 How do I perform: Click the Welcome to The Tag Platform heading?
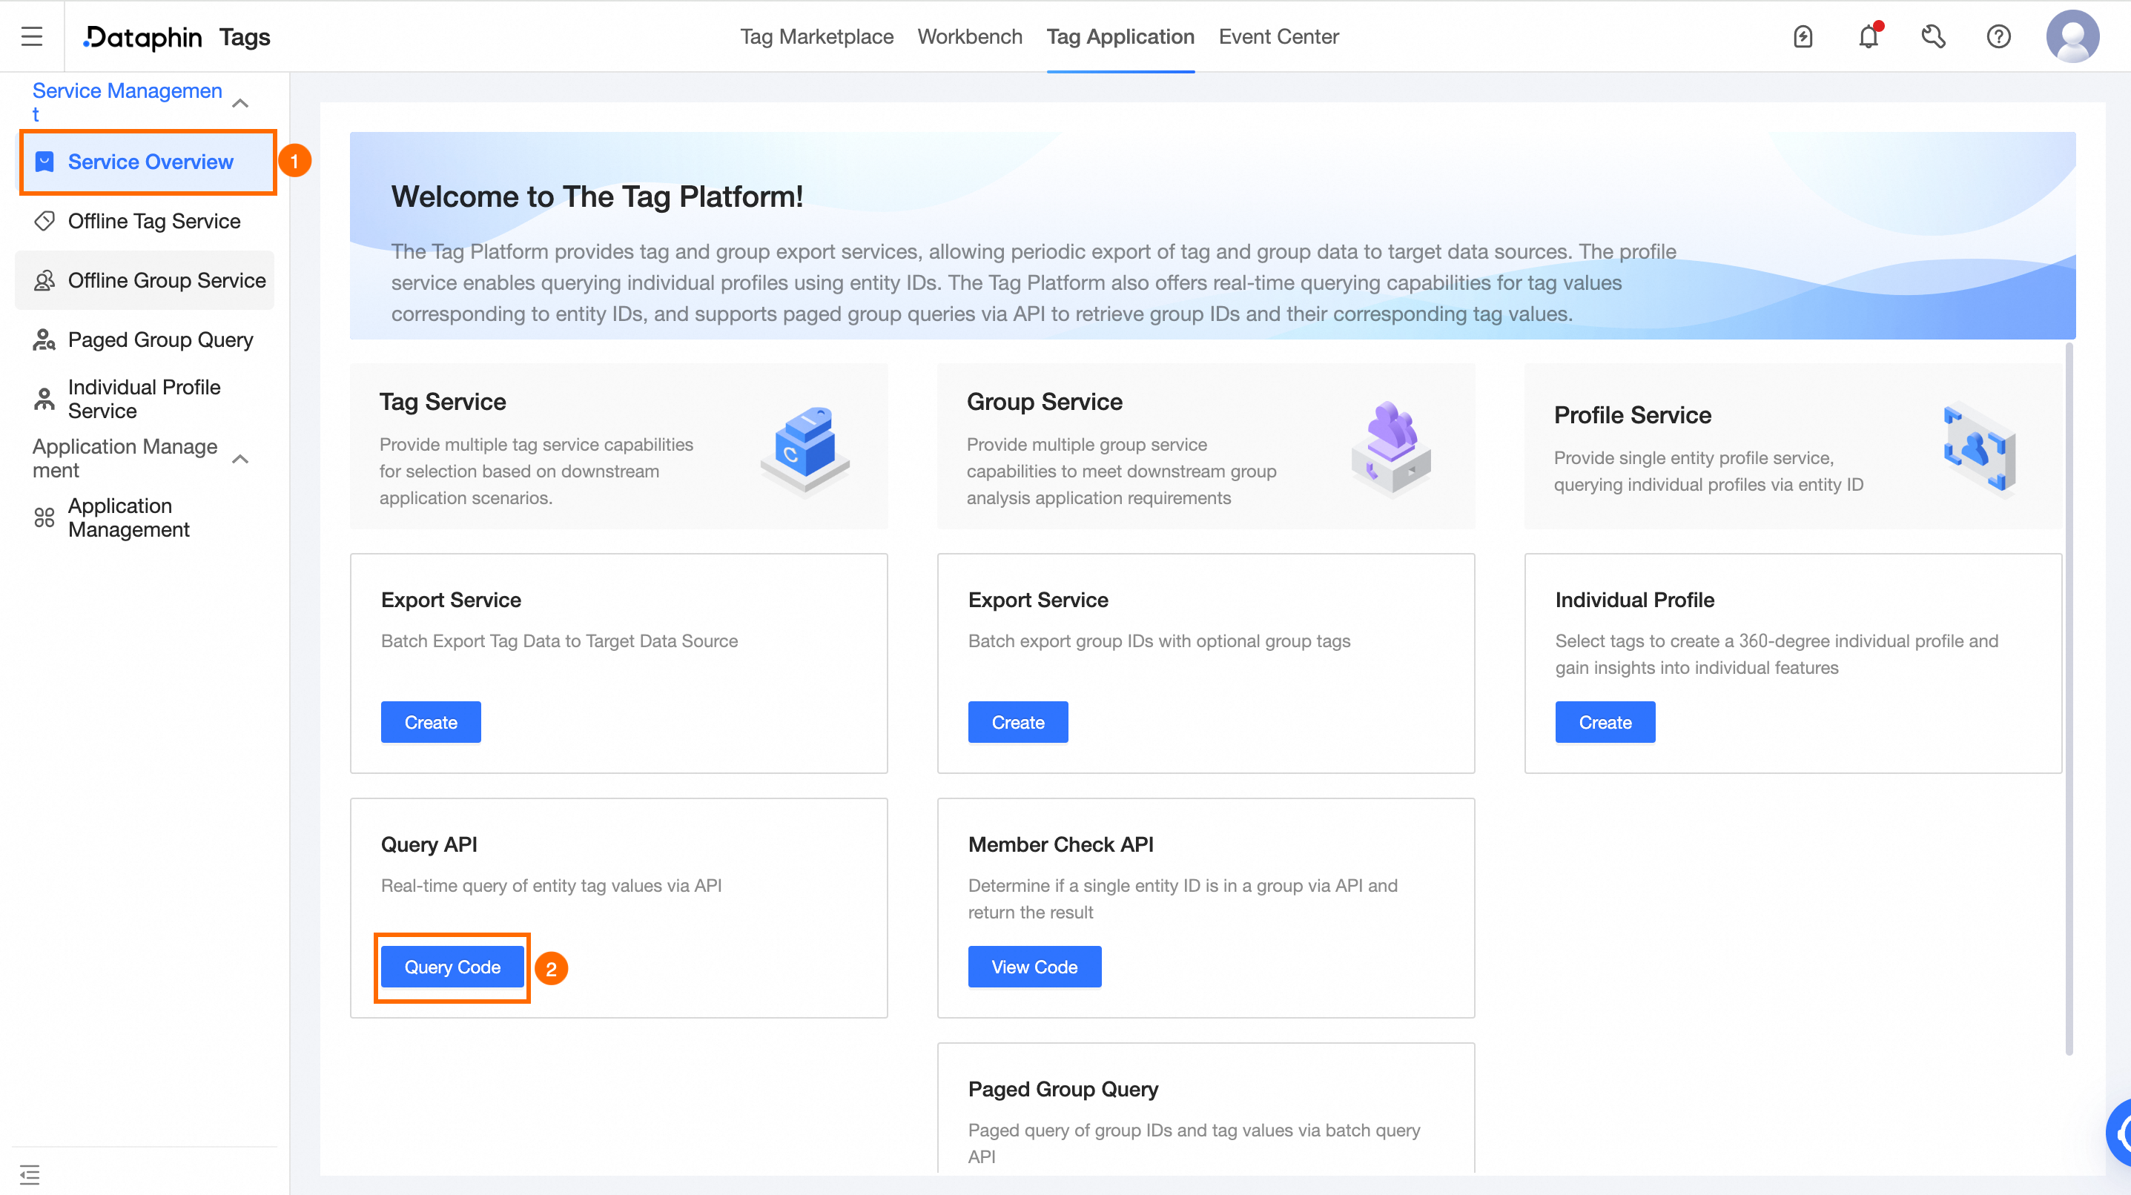[x=596, y=196]
